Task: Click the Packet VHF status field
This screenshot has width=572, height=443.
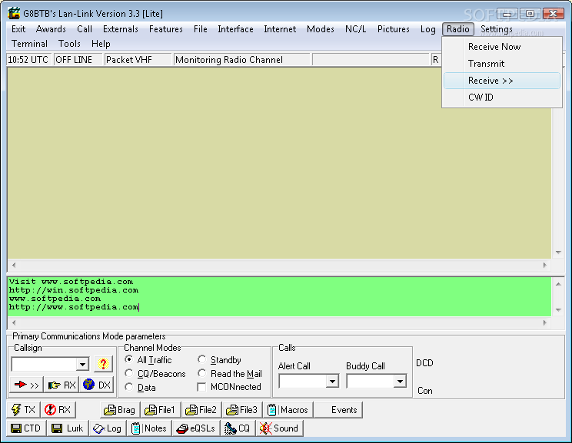Action: coord(138,60)
